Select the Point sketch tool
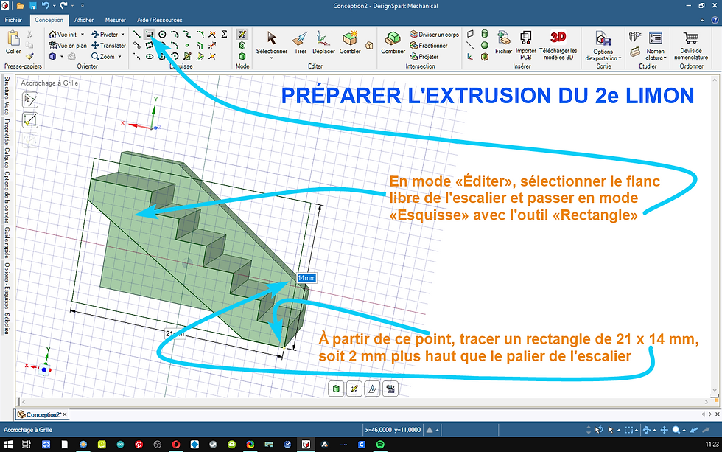722x452 pixels. click(x=187, y=45)
